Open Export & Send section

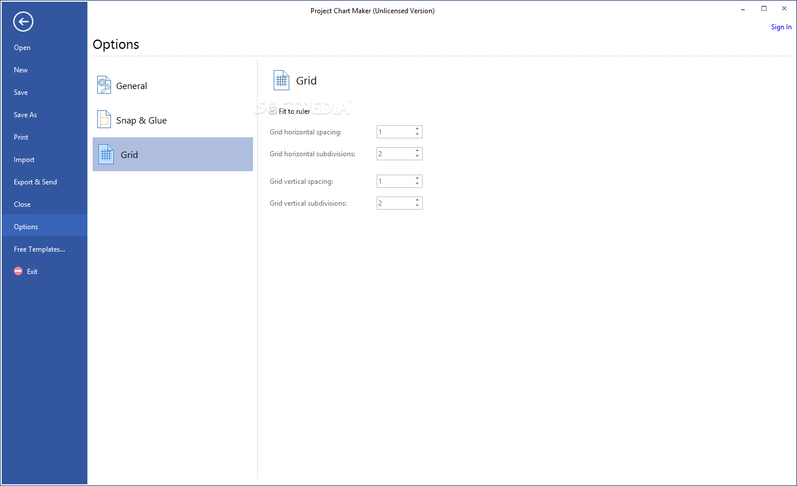point(44,182)
